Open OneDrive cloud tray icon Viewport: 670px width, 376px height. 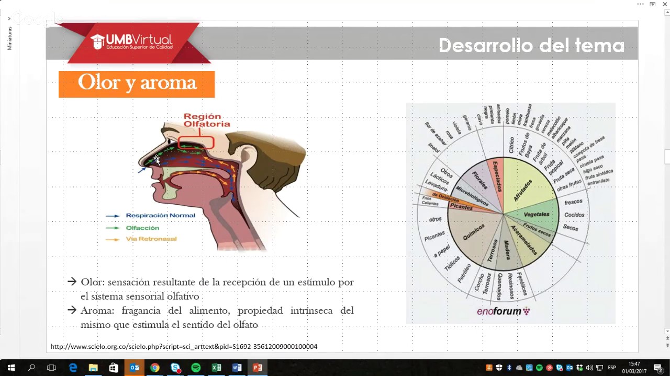[519, 368]
